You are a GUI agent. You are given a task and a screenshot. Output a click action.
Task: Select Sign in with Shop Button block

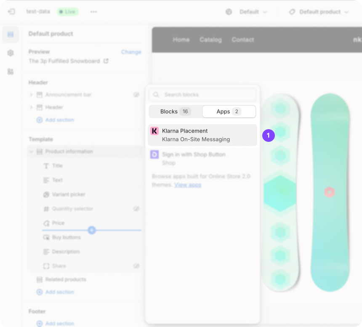202,159
